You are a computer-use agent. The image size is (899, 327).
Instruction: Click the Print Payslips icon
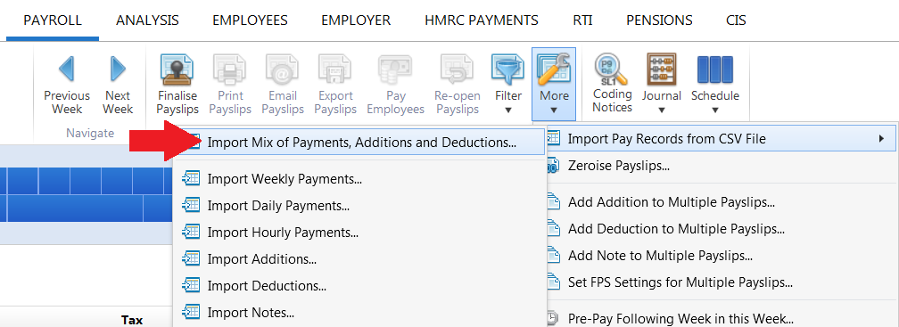pyautogui.click(x=230, y=69)
